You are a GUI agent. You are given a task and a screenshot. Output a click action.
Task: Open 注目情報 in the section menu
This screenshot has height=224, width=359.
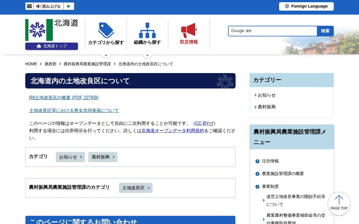tap(270, 161)
